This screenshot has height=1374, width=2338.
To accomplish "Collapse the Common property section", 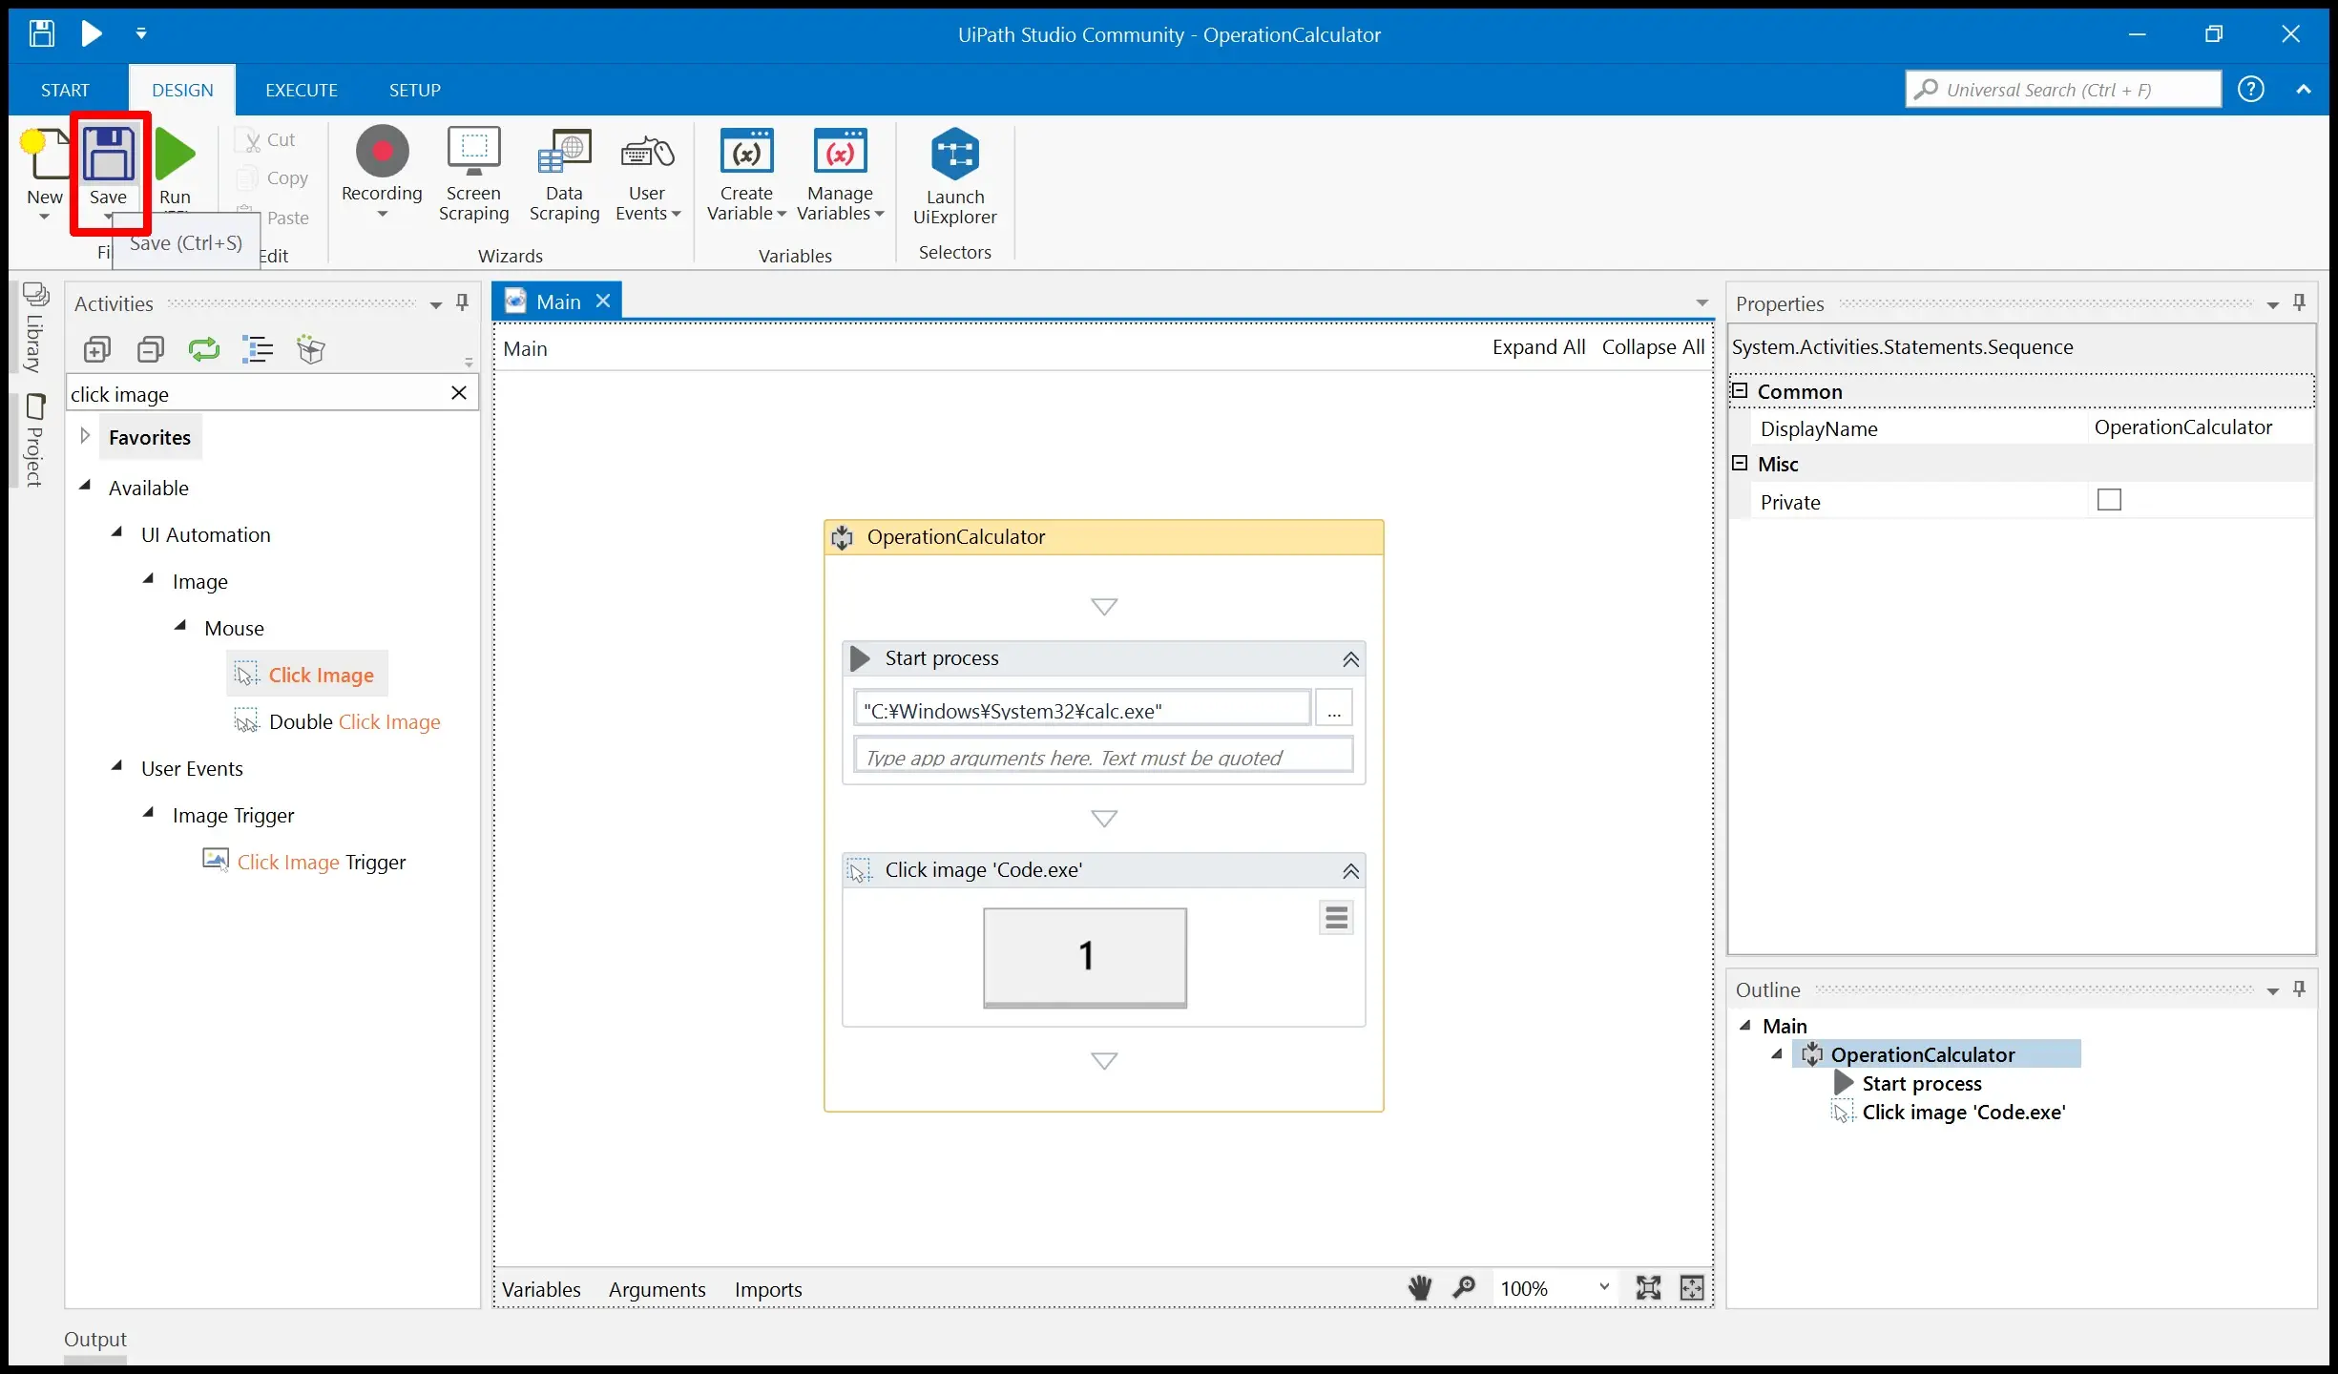I will (1740, 391).
